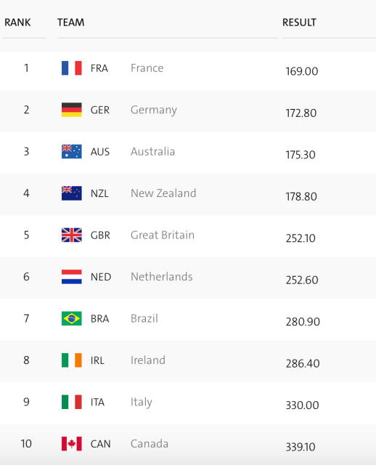Select the GER country code
The width and height of the screenshot is (376, 465).
(100, 110)
